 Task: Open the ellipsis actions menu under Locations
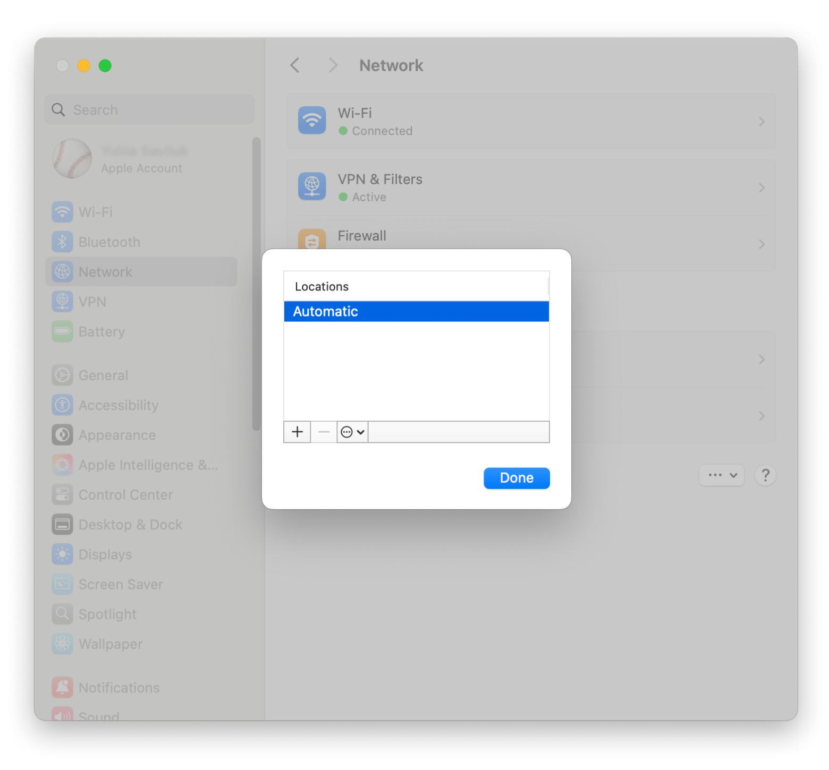[x=352, y=432]
